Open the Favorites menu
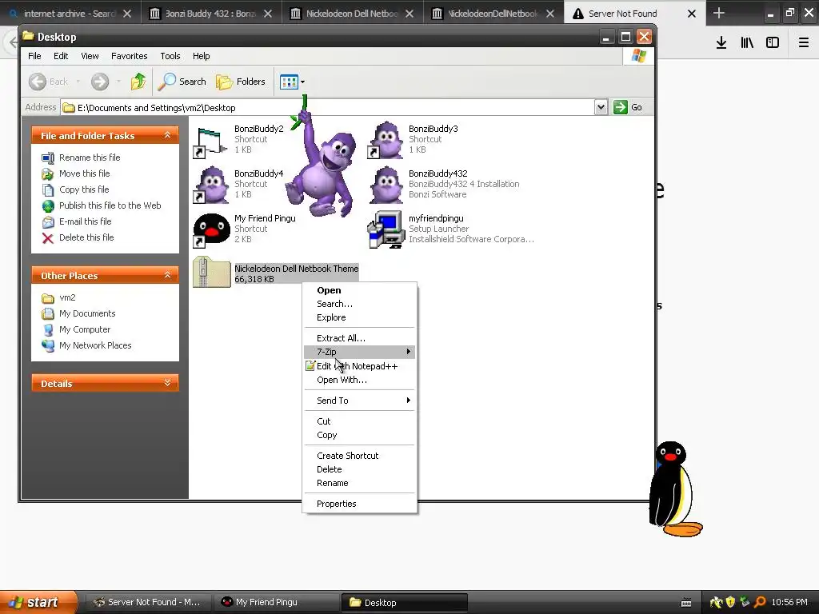819x614 pixels. (x=129, y=56)
